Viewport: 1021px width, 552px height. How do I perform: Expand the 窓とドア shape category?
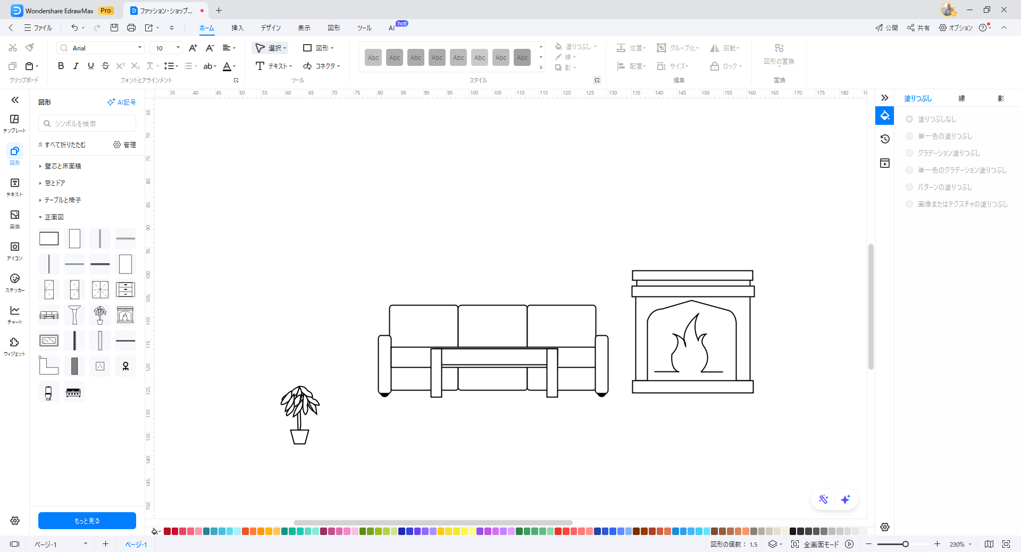tap(55, 183)
